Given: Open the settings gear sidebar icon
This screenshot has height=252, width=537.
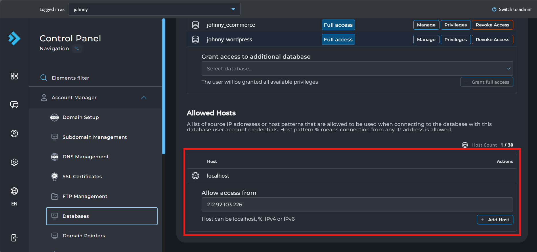Looking at the screenshot, I should pyautogui.click(x=14, y=162).
